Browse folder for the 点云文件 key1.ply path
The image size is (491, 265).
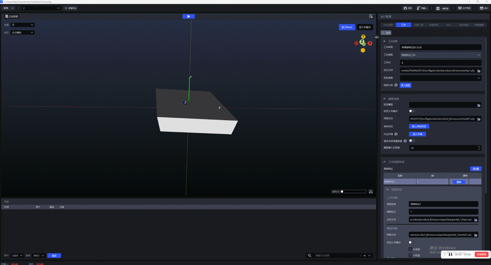tap(479, 71)
